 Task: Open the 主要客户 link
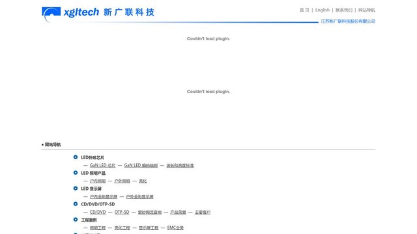pyautogui.click(x=203, y=212)
